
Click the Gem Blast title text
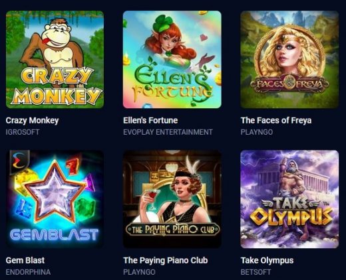tap(25, 260)
